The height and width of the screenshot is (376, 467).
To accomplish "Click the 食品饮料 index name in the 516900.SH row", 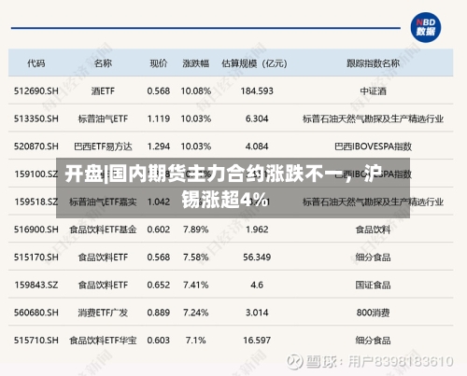I will (373, 230).
